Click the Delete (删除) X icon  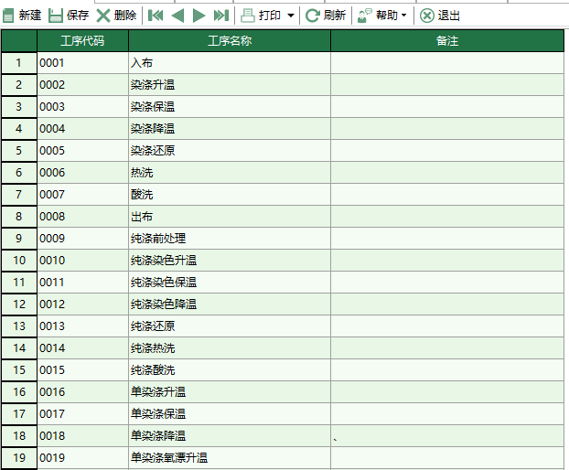pyautogui.click(x=103, y=16)
